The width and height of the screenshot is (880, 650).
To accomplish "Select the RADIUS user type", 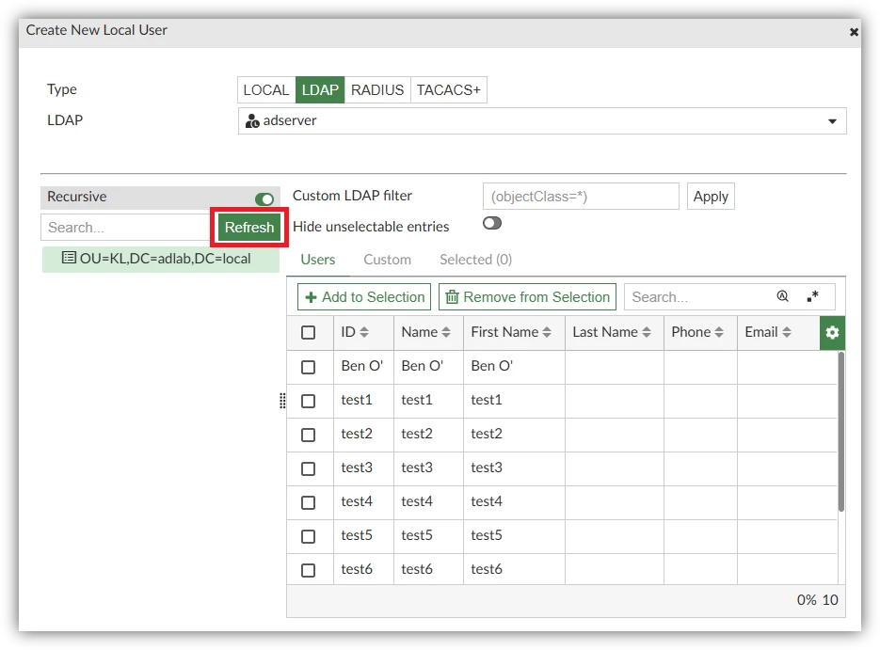I will point(377,89).
